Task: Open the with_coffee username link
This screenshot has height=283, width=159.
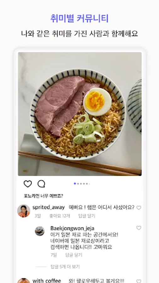Action: pos(47,281)
